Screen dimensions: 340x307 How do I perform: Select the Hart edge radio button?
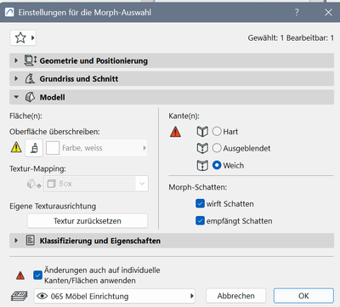pyautogui.click(x=217, y=131)
